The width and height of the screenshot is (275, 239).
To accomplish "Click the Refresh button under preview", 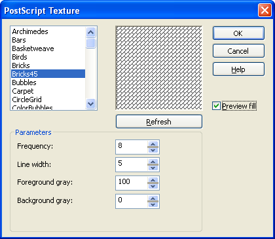I will tap(159, 122).
